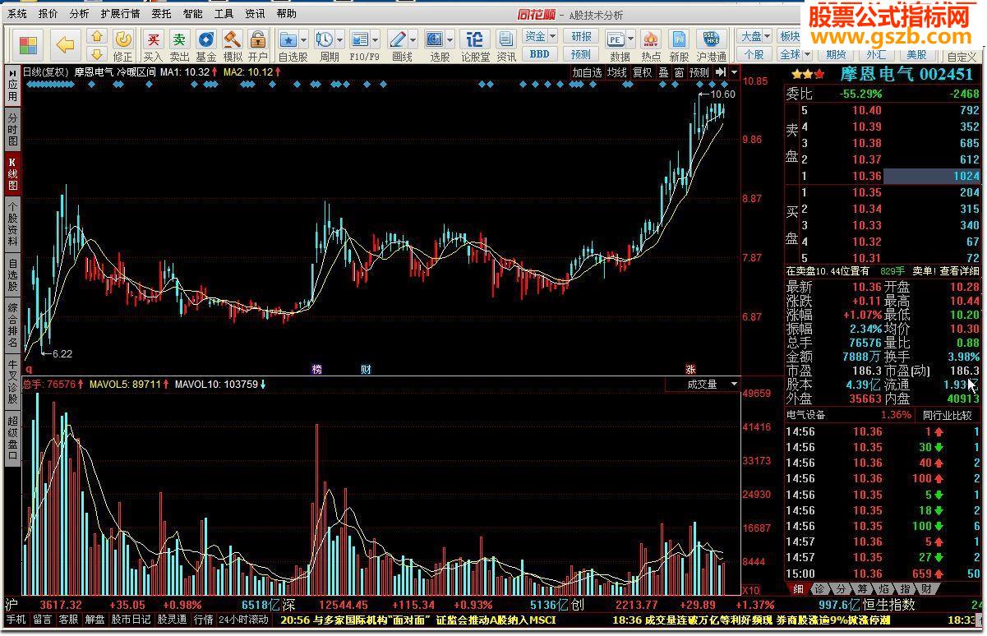Screen dimensions: 987x636
Task: Expand the 周期 period dropdown arrow
Action: 339,39
